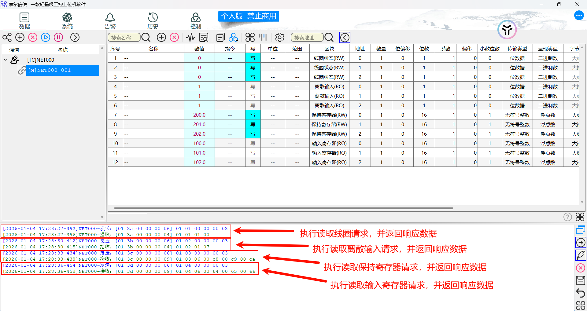Click the channel pause circle button
Image resolution: width=587 pixels, height=311 pixels.
[x=58, y=37]
